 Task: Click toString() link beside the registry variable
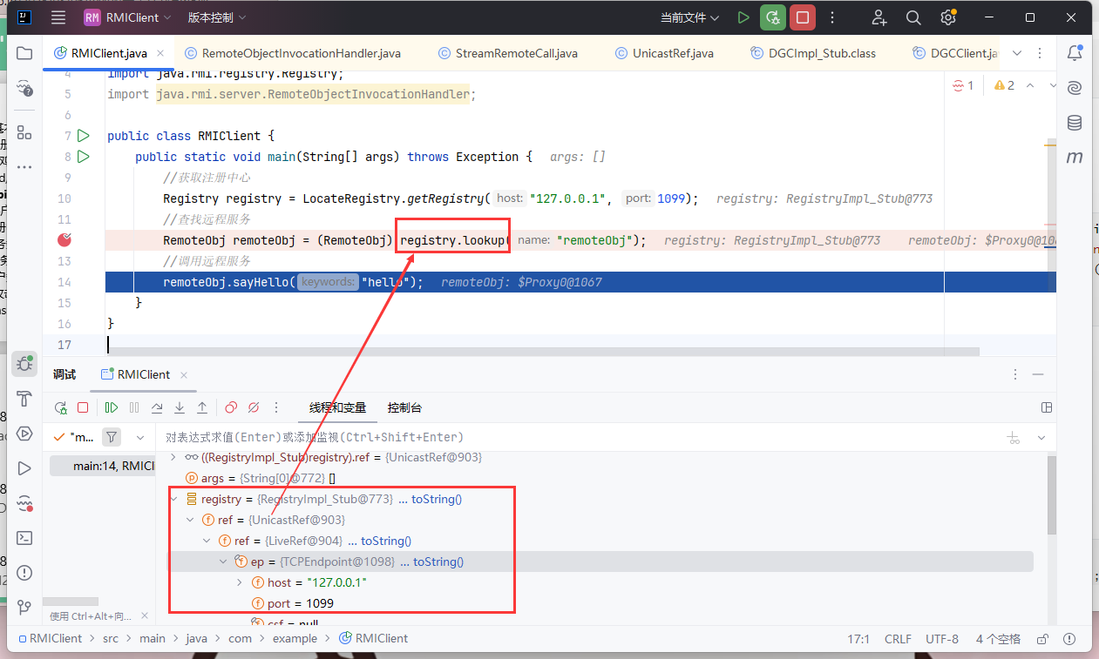[436, 499]
